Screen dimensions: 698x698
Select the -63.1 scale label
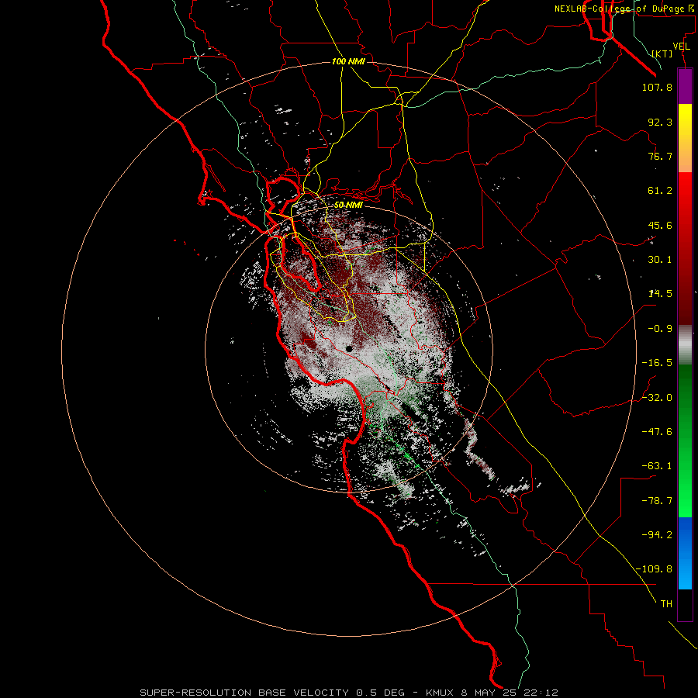point(657,466)
